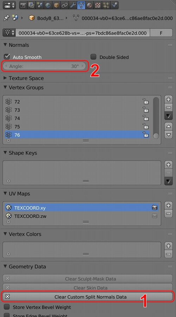
Task: Open the Render properties camera tab
Action: pyautogui.click(x=23, y=5)
